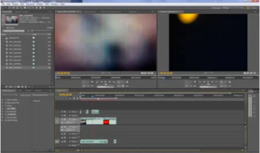
Task: Step back one frame in Source monitor
Action: 102,82
